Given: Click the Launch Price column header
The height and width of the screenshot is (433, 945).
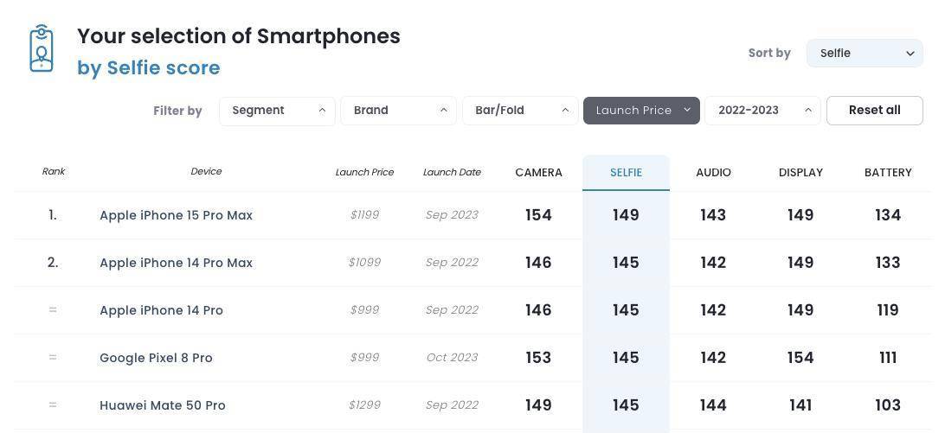Looking at the screenshot, I should [x=364, y=172].
